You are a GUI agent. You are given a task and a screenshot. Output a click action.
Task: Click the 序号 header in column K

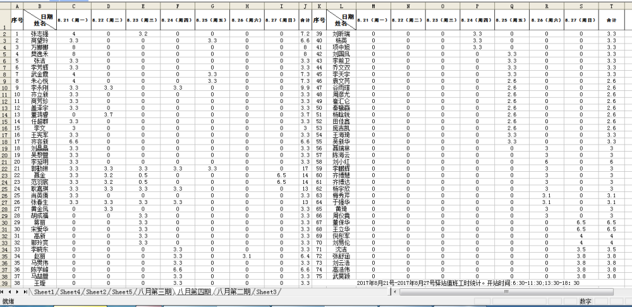(319, 20)
